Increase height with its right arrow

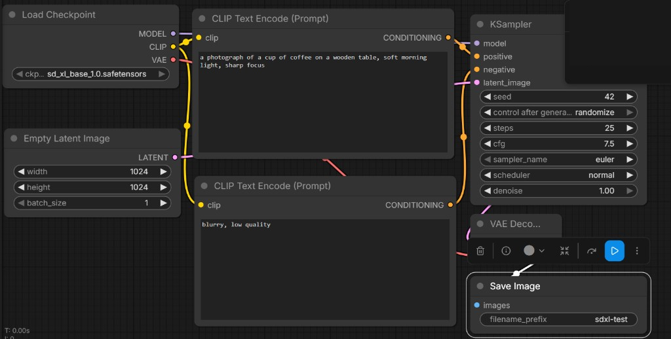pyautogui.click(x=163, y=187)
